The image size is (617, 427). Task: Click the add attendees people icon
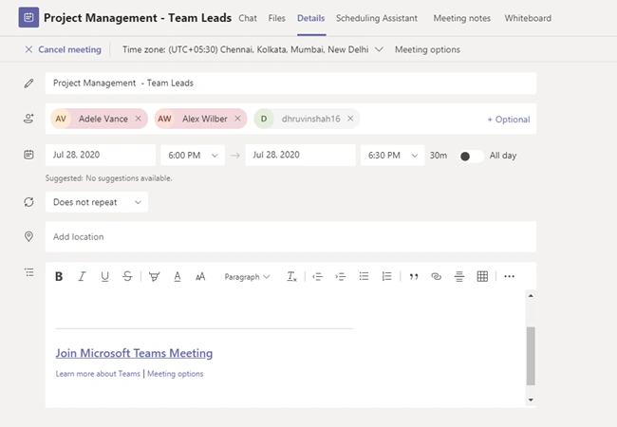(x=28, y=119)
